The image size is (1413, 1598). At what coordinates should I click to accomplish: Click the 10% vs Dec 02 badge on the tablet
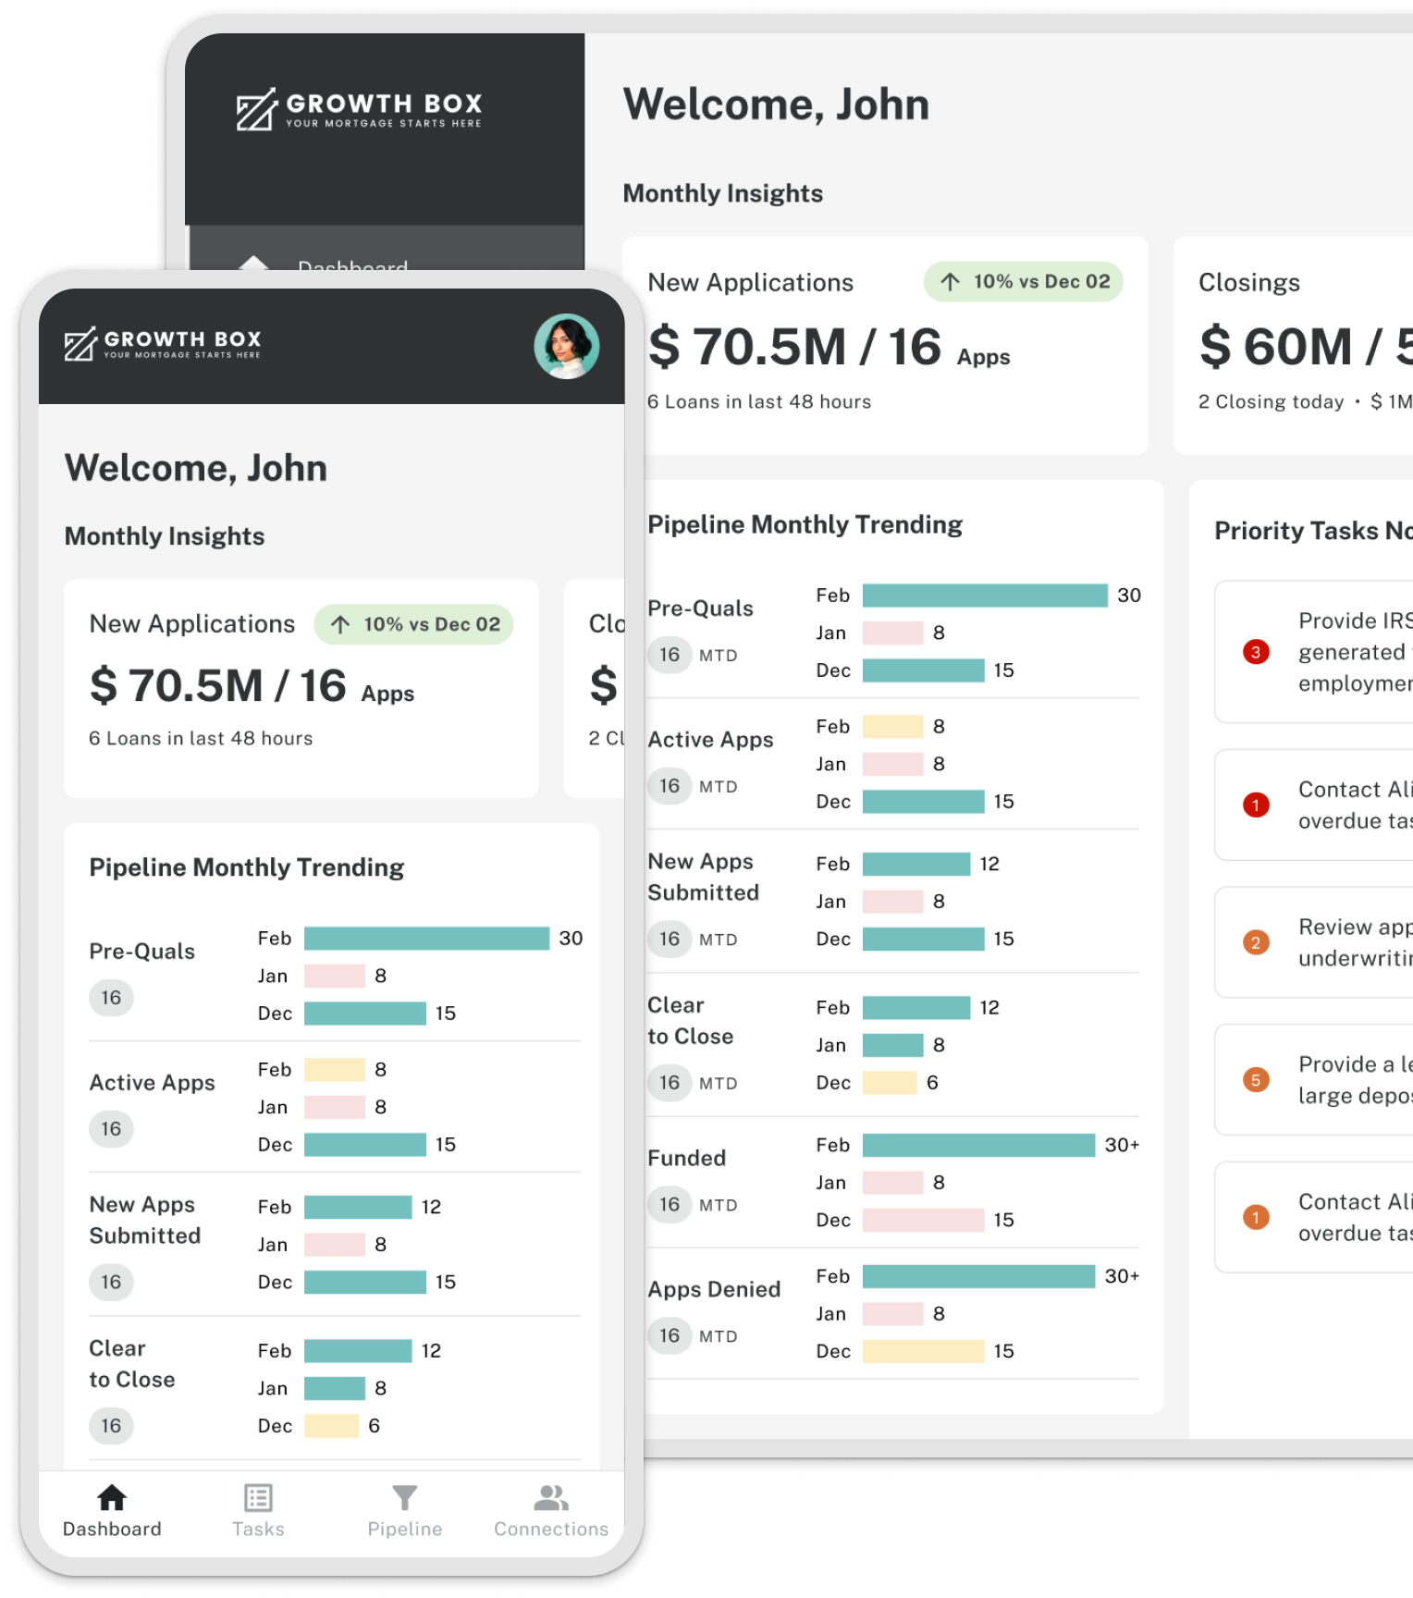(x=1024, y=282)
